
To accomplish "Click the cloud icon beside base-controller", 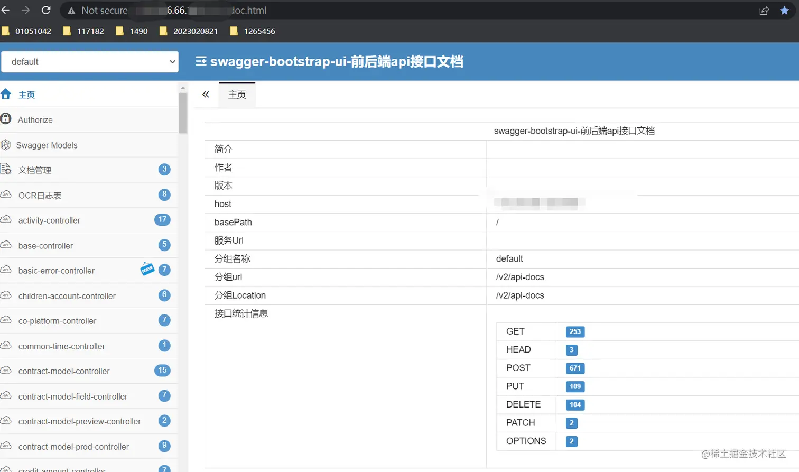I will pos(6,245).
